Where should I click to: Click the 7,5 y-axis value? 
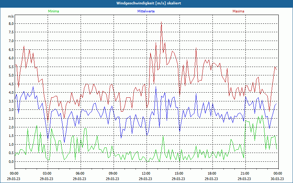point(11,32)
